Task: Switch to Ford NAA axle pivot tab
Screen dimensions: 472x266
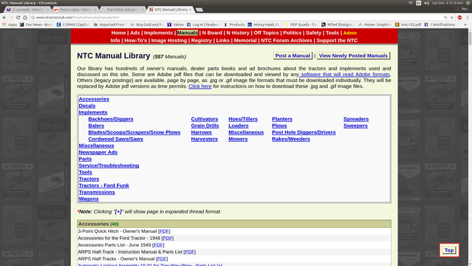Action: 123,10
